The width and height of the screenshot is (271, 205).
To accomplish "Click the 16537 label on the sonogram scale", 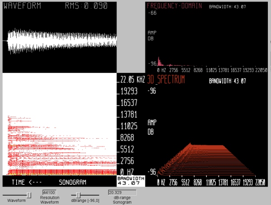I will click(129, 103).
